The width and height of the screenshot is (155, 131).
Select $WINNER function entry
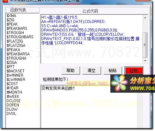[15, 75]
